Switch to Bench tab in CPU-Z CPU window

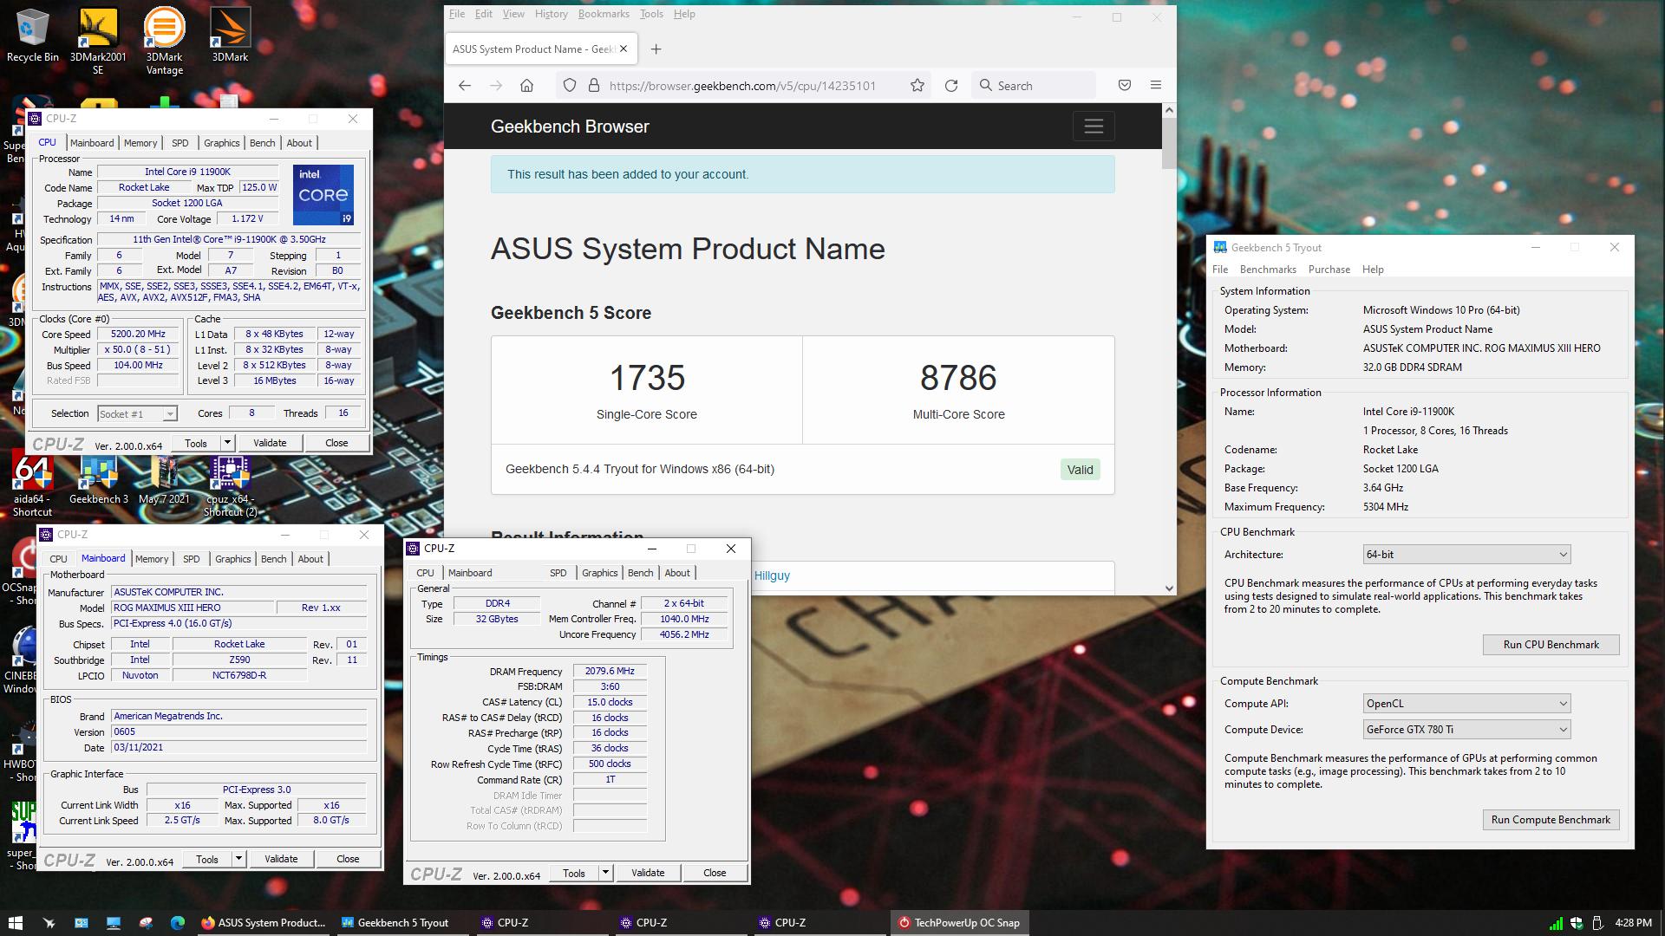(x=262, y=143)
